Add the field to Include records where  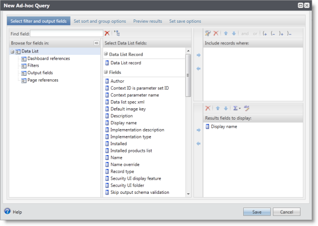pos(199,55)
